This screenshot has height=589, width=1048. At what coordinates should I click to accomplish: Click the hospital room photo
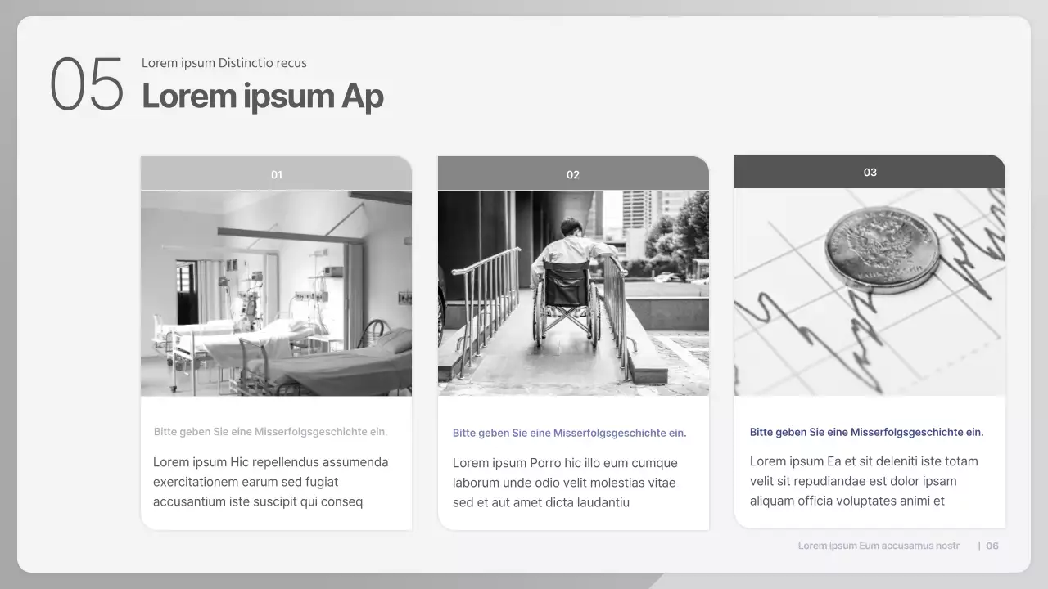coord(276,293)
